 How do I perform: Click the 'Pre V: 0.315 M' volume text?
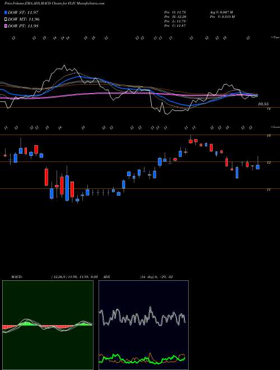222,17
